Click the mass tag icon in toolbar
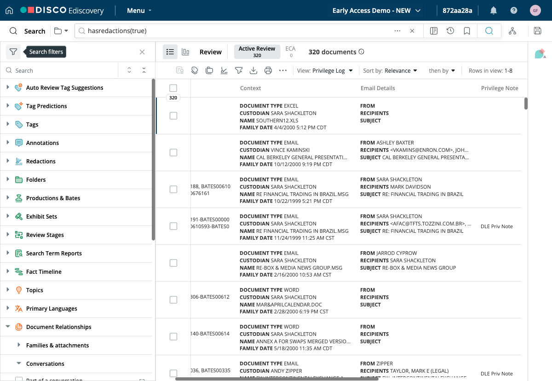The width and height of the screenshot is (552, 381). coord(195,70)
